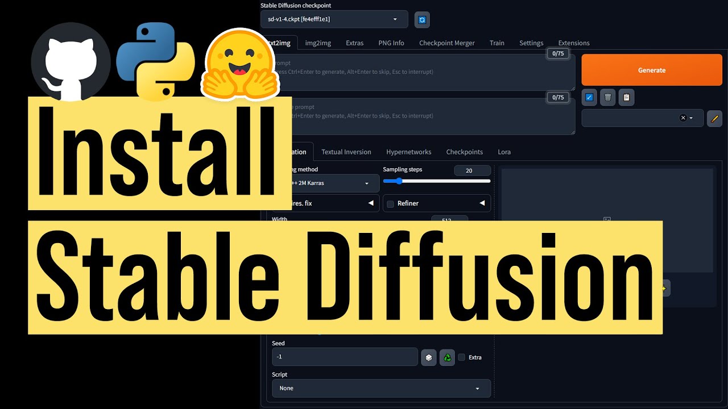Click the 'Stable Diffusion checkpoint' label

(296, 6)
